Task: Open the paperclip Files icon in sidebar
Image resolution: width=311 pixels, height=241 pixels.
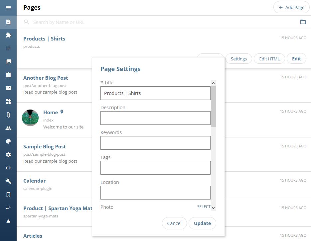Action: [8, 115]
